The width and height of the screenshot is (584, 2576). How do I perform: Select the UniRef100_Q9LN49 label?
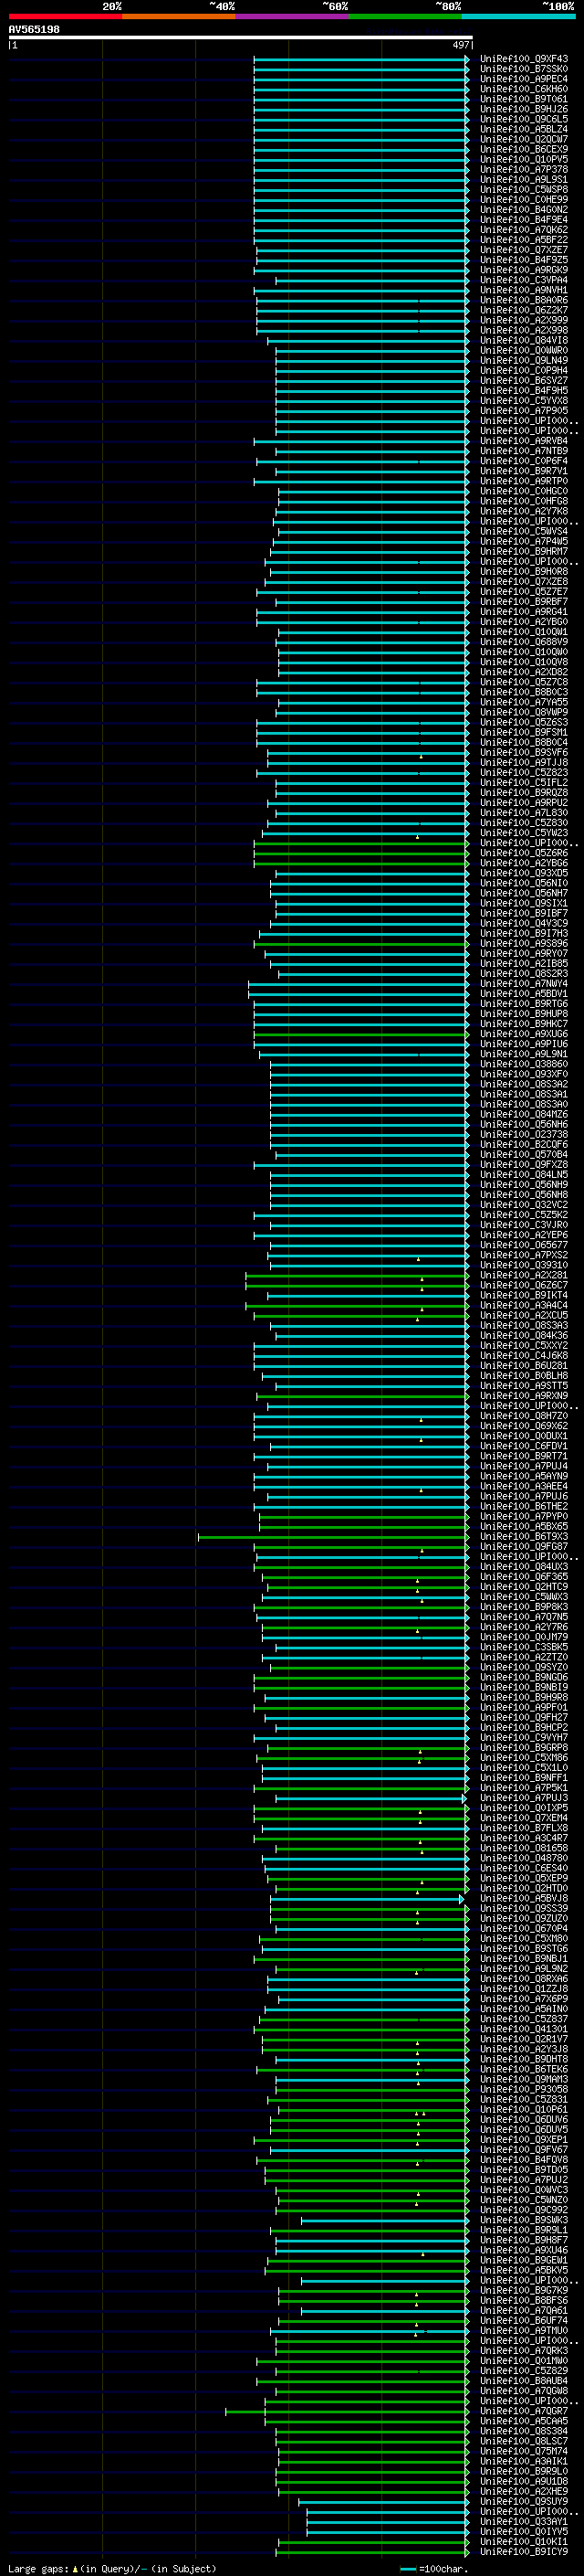[x=524, y=360]
